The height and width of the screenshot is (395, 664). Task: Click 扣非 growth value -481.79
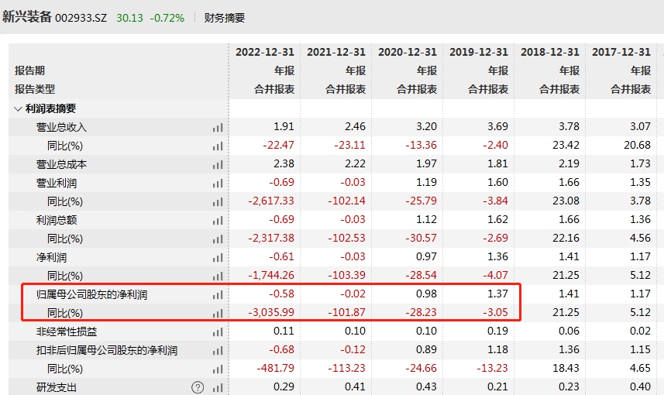(275, 369)
